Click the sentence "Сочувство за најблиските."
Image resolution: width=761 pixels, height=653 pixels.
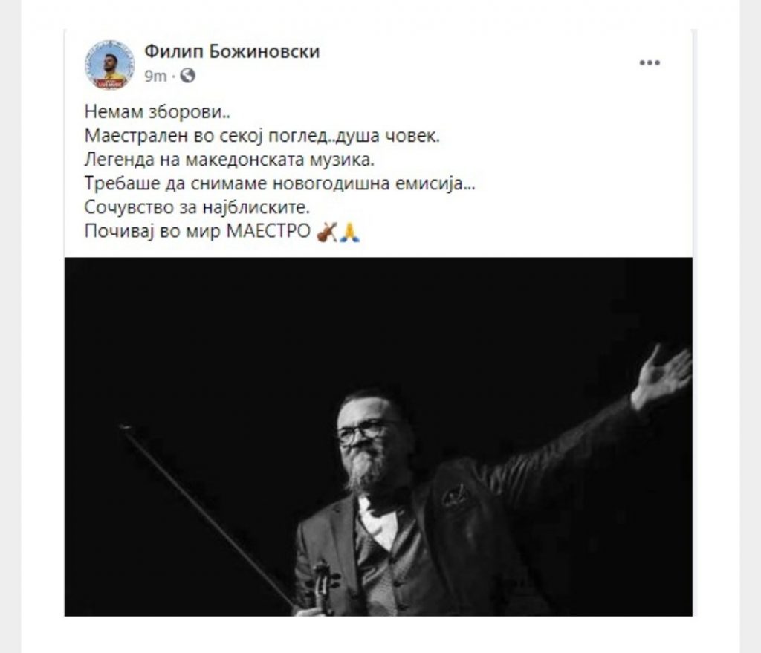click(x=197, y=207)
